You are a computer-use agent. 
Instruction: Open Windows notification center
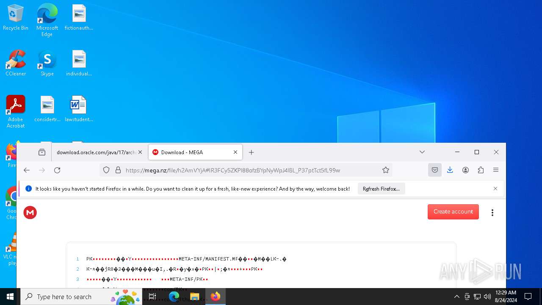tap(528, 297)
